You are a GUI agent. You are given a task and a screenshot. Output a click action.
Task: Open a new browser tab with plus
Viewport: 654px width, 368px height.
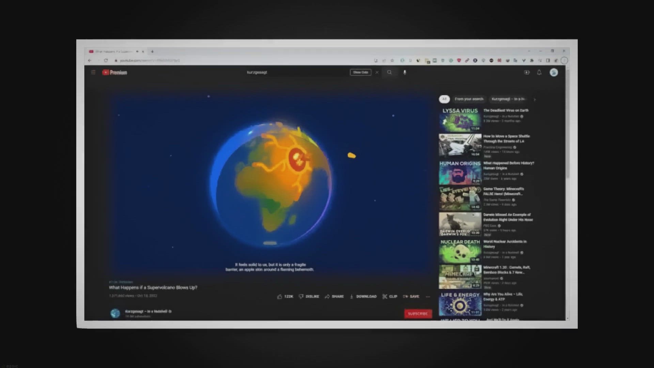152,51
